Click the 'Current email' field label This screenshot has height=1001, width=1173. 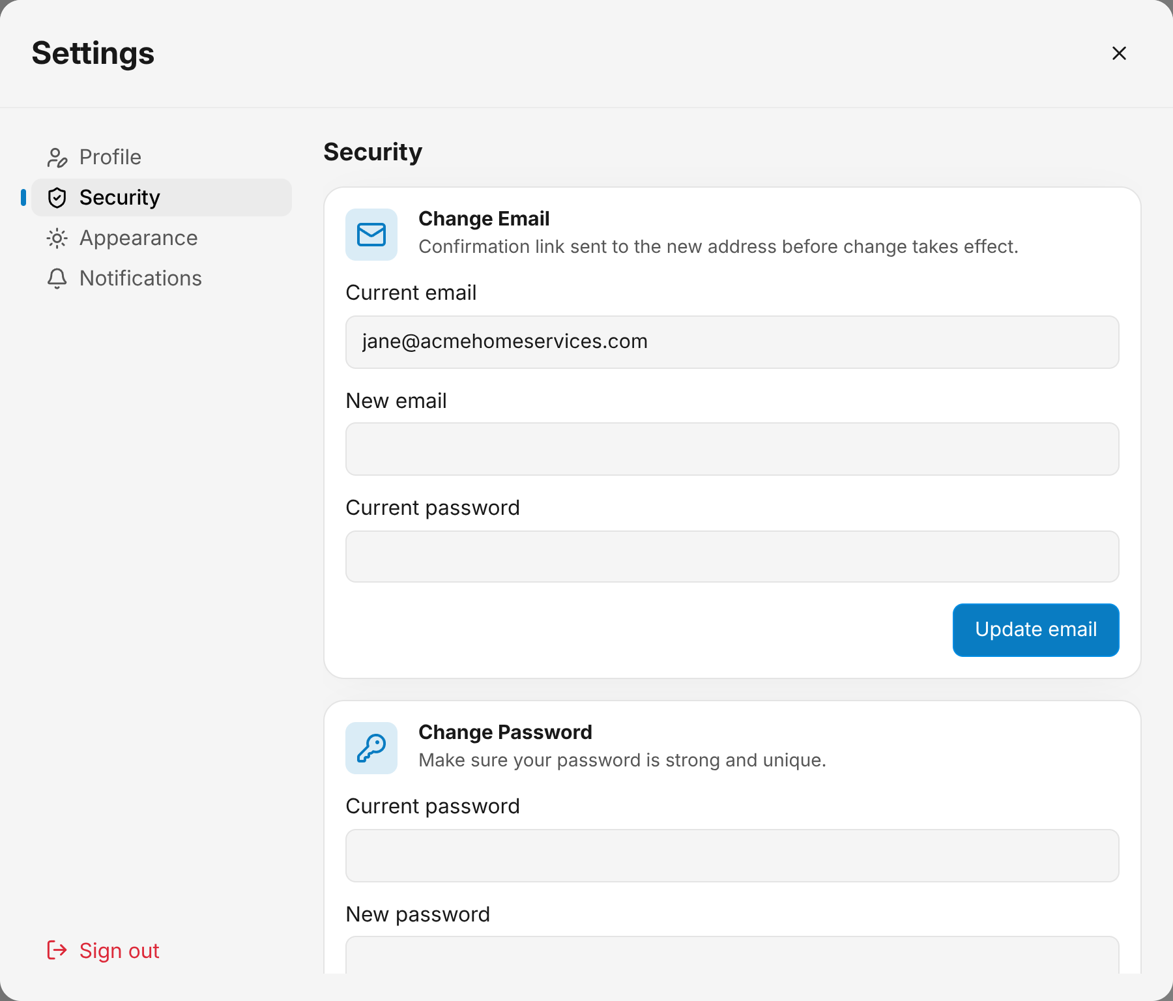click(x=411, y=293)
